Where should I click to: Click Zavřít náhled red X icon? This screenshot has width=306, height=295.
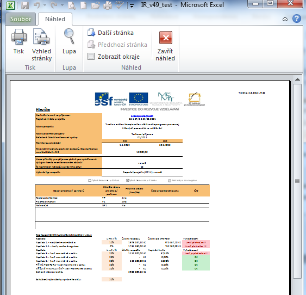166,38
